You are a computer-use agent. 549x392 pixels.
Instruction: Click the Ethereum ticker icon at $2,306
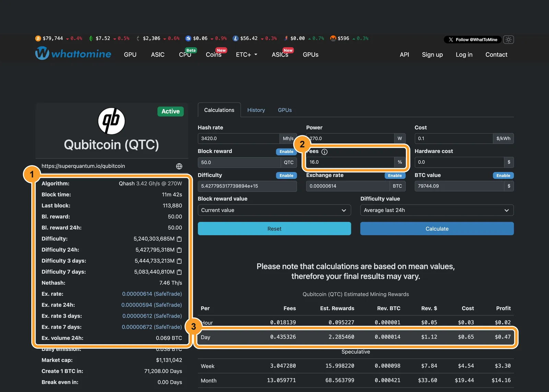click(138, 38)
